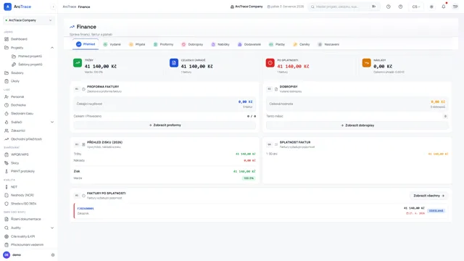Select the Přehled tab
This screenshot has height=261, width=464.
(x=86, y=44)
